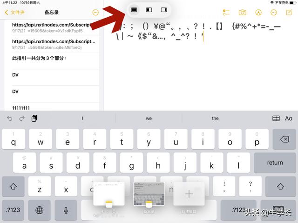This screenshot has height=223, width=298.
Task: Open the notes list more options icon
Action: coord(95,13)
